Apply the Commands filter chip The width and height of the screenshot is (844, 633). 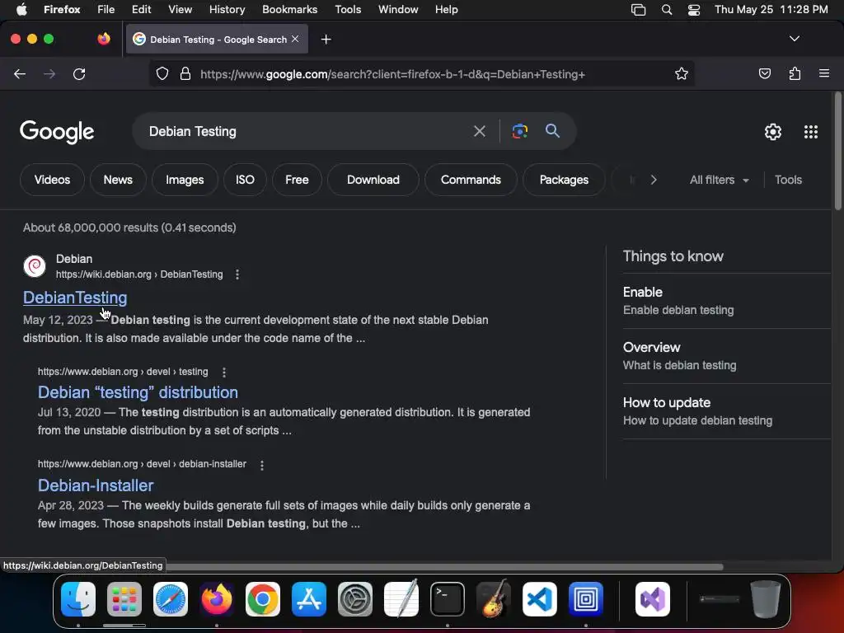tap(471, 180)
